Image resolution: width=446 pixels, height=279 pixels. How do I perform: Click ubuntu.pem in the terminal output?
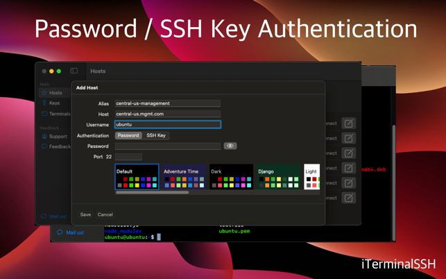[234, 231]
